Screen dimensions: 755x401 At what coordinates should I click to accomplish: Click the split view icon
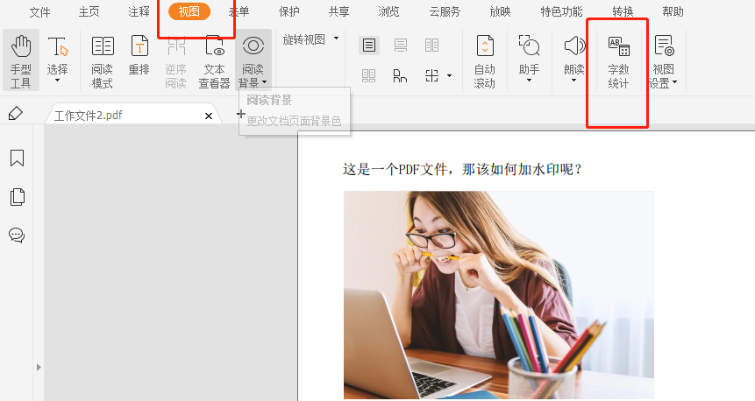pyautogui.click(x=432, y=75)
